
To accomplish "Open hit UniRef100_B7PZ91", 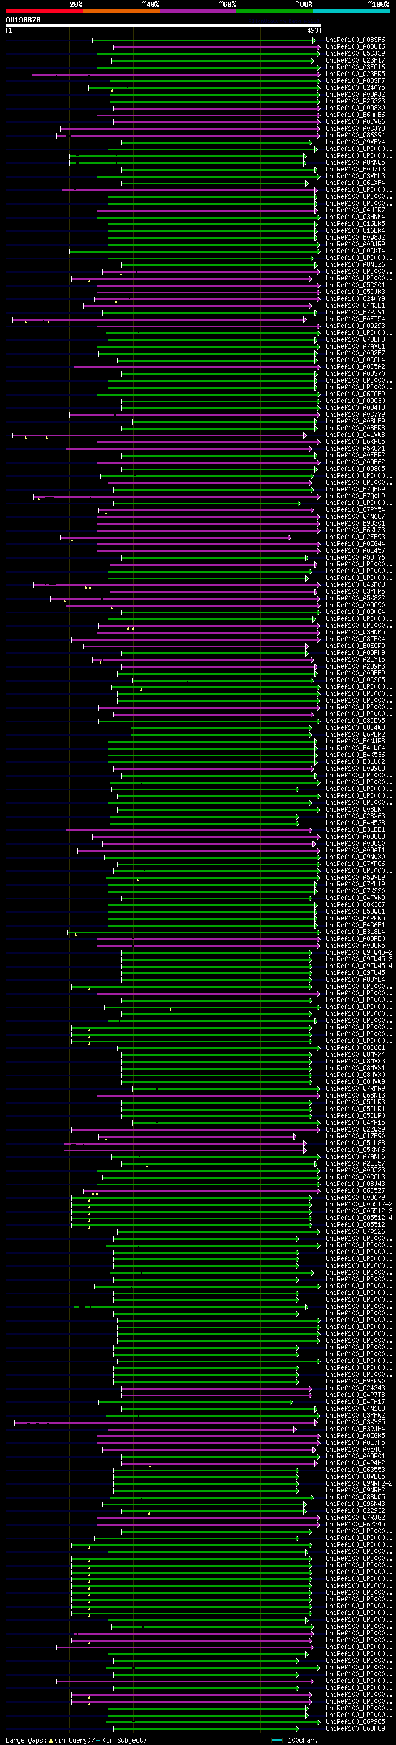I will (355, 312).
